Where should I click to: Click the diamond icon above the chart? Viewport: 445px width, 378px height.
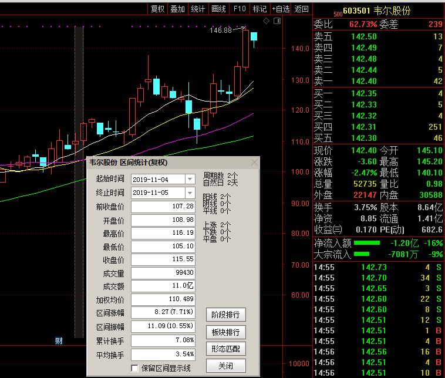(266, 21)
